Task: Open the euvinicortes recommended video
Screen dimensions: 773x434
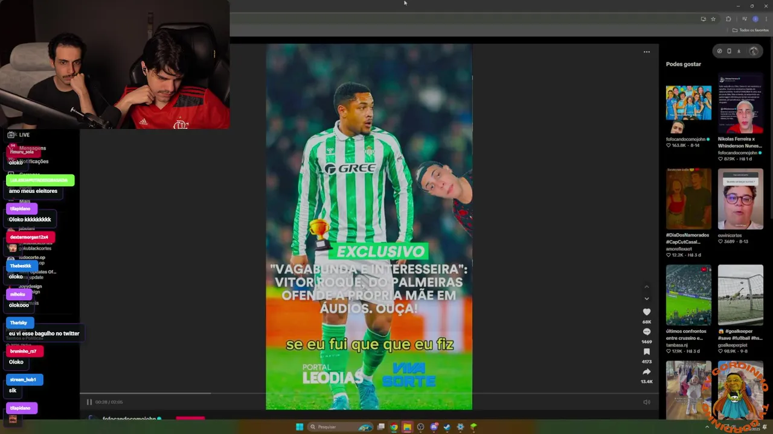Action: tap(740, 199)
